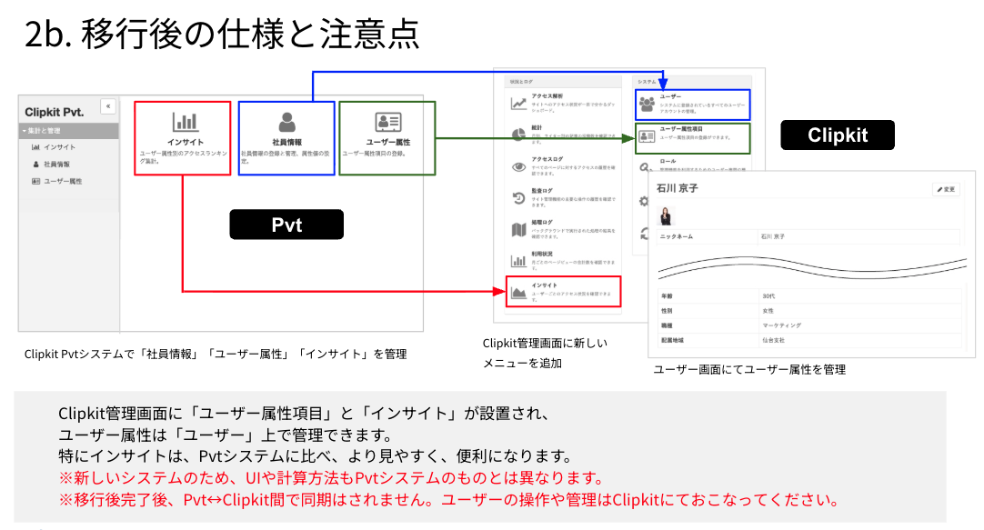The height and width of the screenshot is (530, 984).
Task: Select the ユーザー属性項目 menu entry
Action: (692, 136)
